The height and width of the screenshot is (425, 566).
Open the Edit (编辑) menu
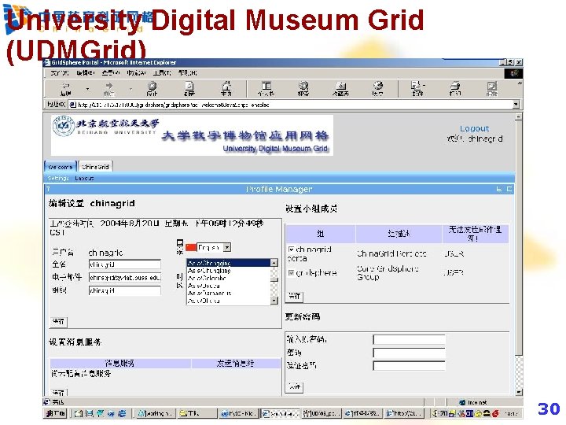pyautogui.click(x=86, y=73)
